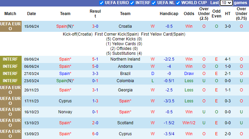
Task: Click the Odds column header
Action: (x=189, y=14)
